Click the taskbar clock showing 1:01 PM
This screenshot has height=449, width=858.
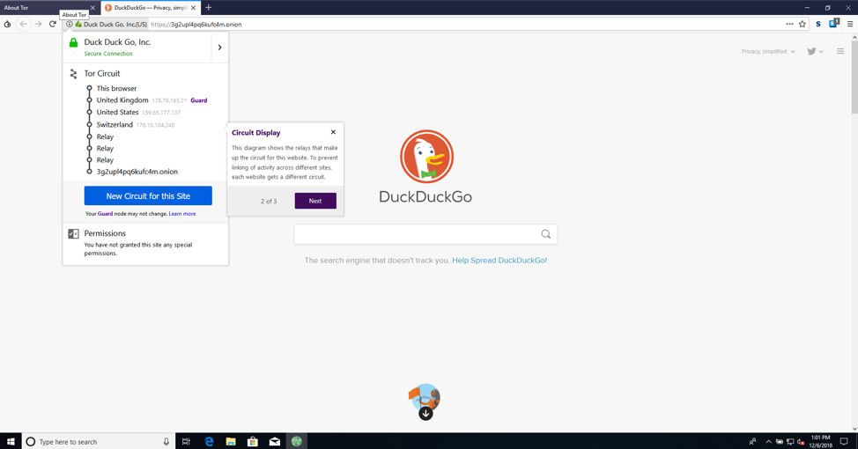point(821,441)
